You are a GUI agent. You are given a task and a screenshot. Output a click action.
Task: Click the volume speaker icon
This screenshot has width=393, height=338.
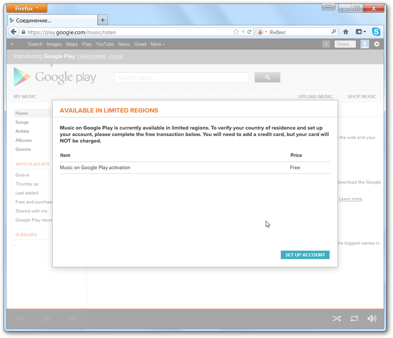pos(372,318)
